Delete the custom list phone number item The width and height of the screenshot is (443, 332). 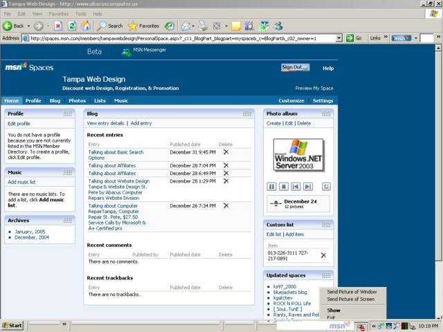tap(323, 255)
